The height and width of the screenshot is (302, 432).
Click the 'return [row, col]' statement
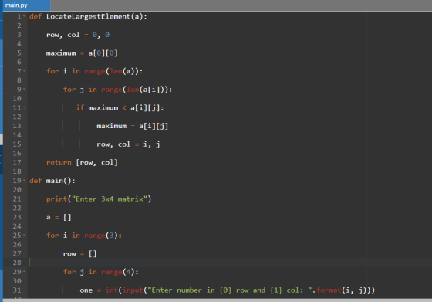coord(82,162)
